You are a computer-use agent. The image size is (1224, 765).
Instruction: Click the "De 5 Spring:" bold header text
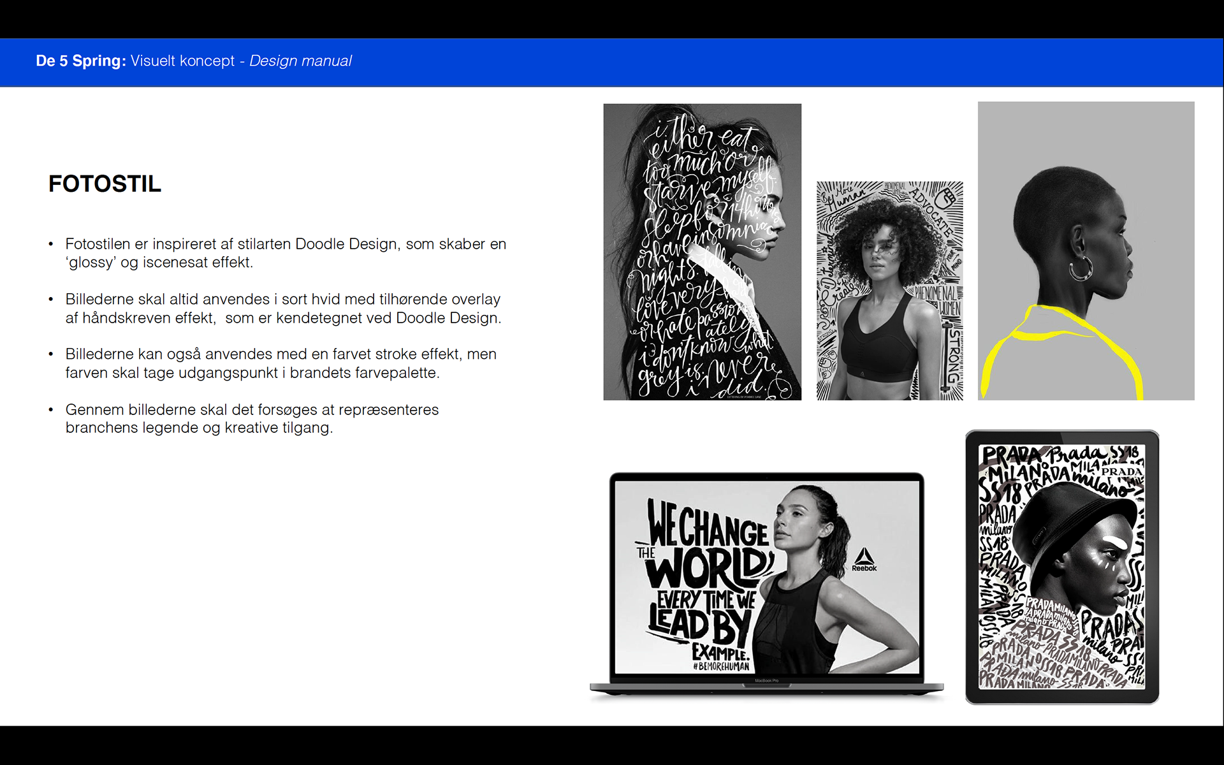coord(81,61)
